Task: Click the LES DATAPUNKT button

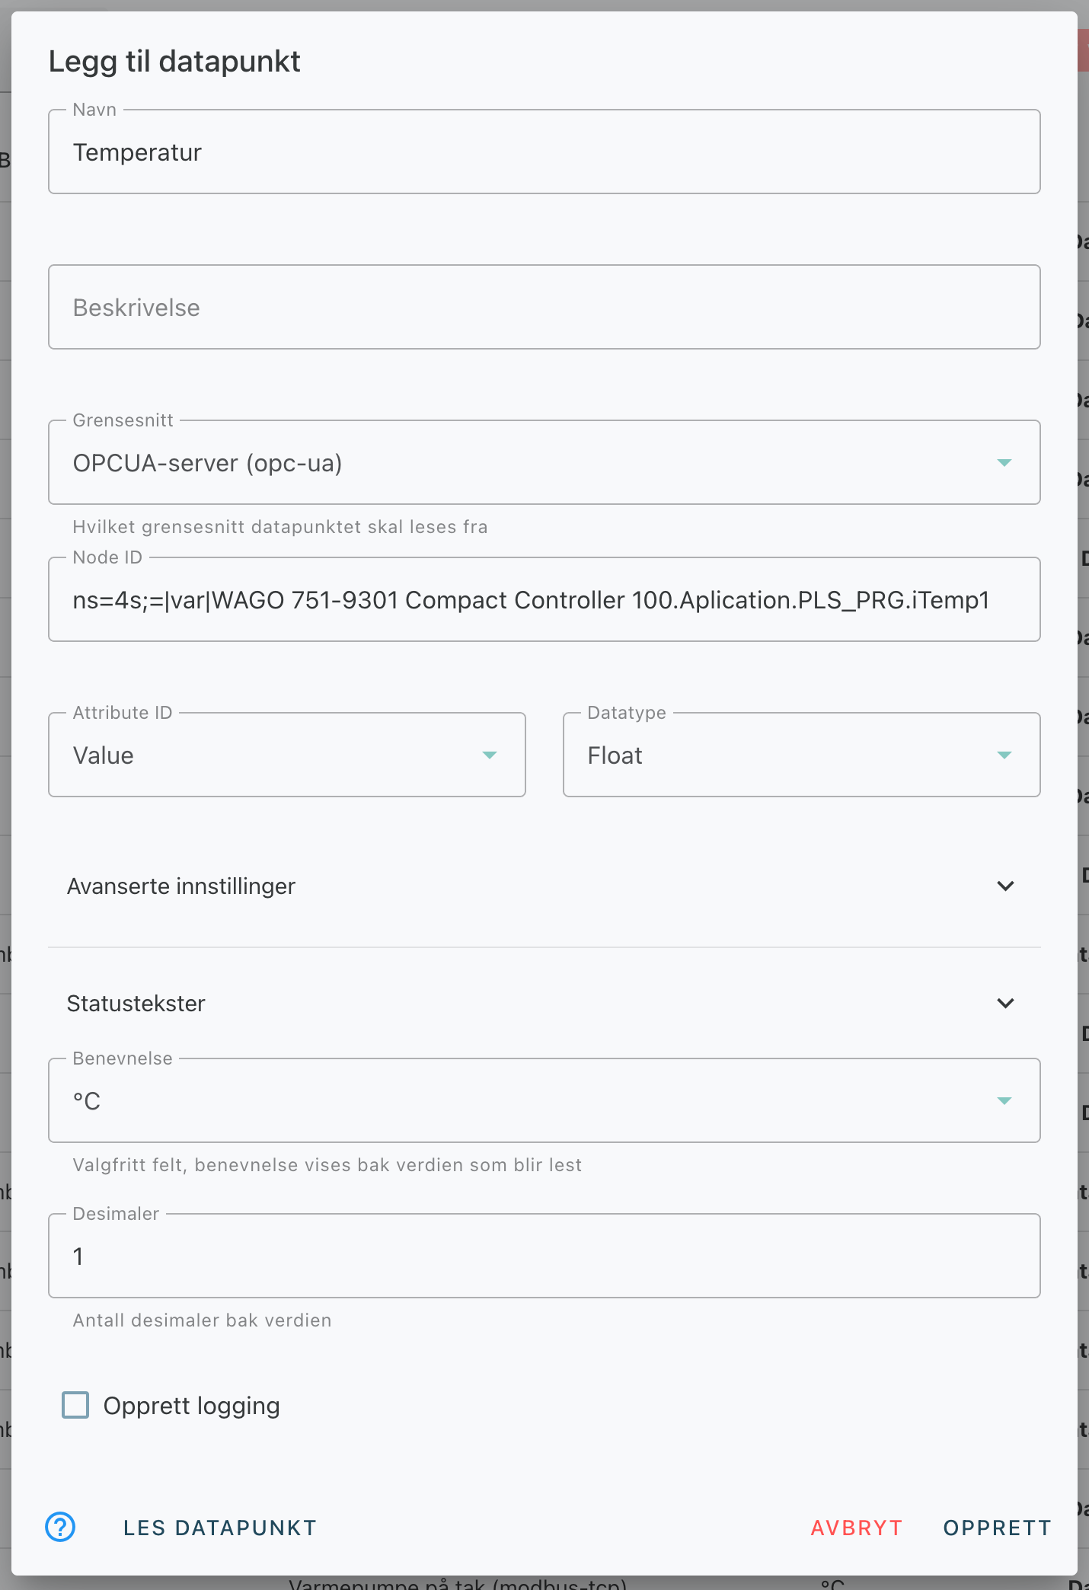Action: pyautogui.click(x=220, y=1528)
